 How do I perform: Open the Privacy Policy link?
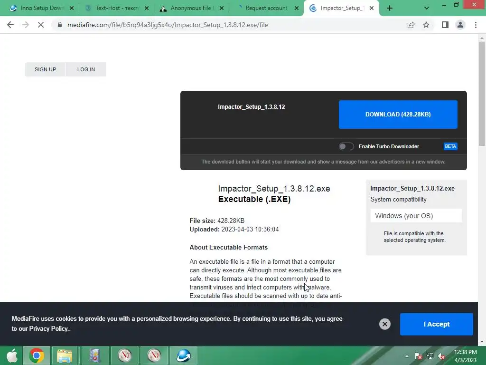48,329
